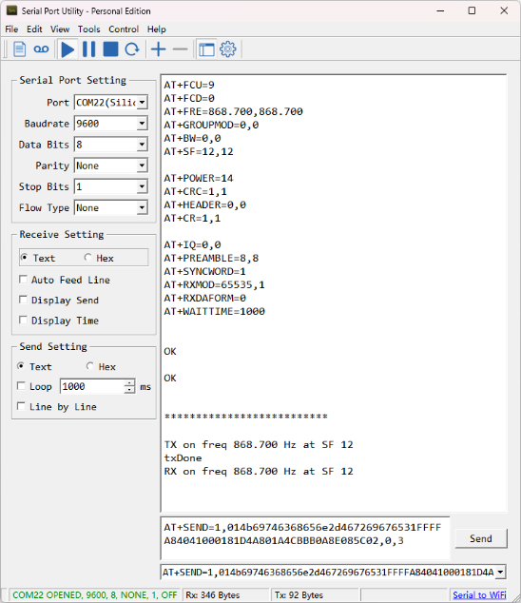Viewport: 521px width, 603px height.
Task: Toggle the panel layout icon in toolbar
Action: pos(206,49)
